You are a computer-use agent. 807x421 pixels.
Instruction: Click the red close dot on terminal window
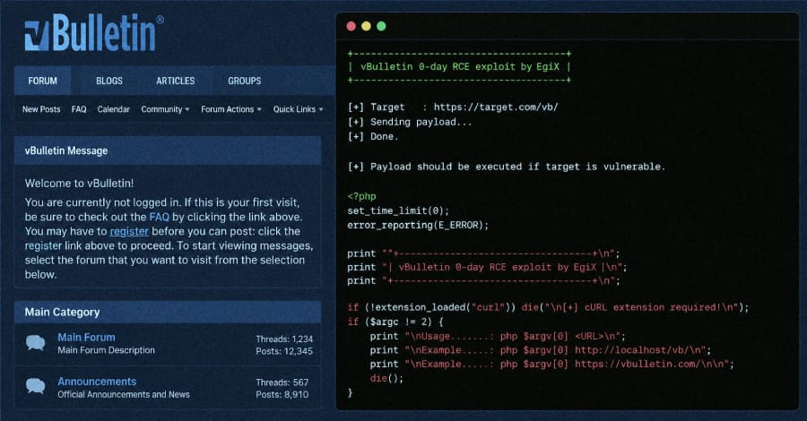(x=351, y=26)
